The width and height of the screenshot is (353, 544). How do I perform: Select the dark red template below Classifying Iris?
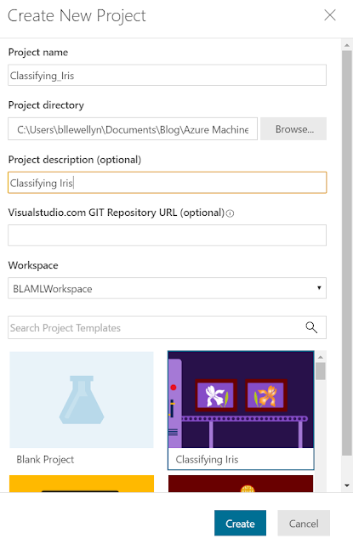click(241, 484)
